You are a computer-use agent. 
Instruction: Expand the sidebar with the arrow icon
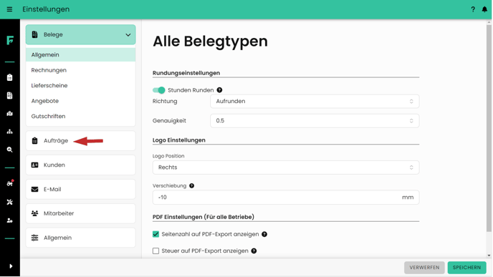pyautogui.click(x=11, y=266)
